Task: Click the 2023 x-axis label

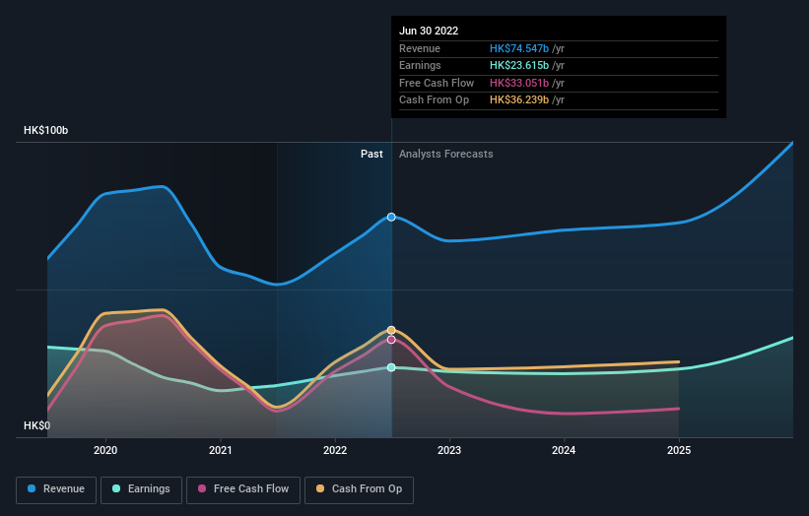Action: coord(449,451)
